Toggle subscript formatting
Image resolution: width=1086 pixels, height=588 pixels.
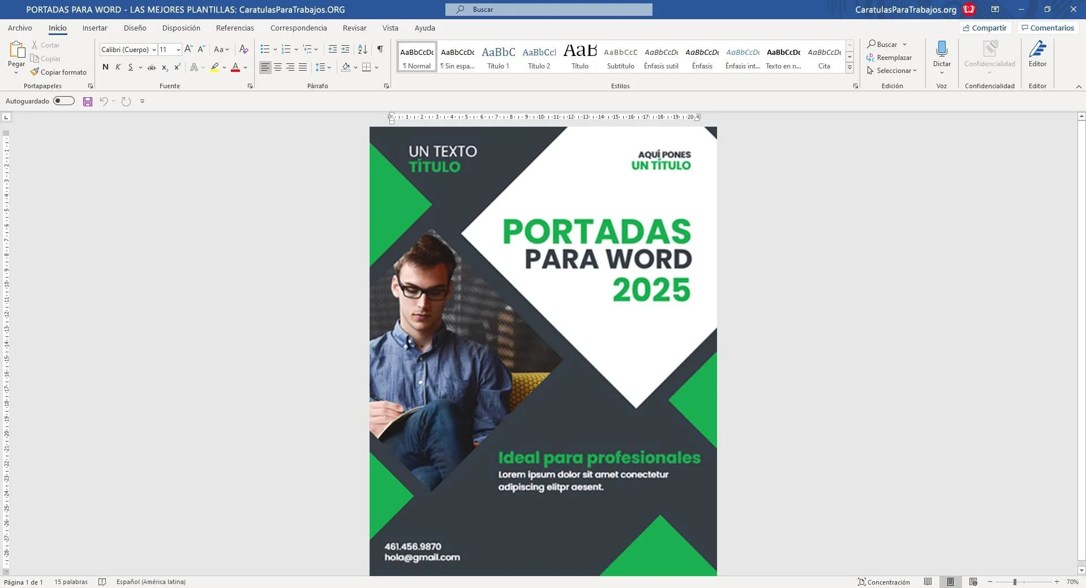165,67
